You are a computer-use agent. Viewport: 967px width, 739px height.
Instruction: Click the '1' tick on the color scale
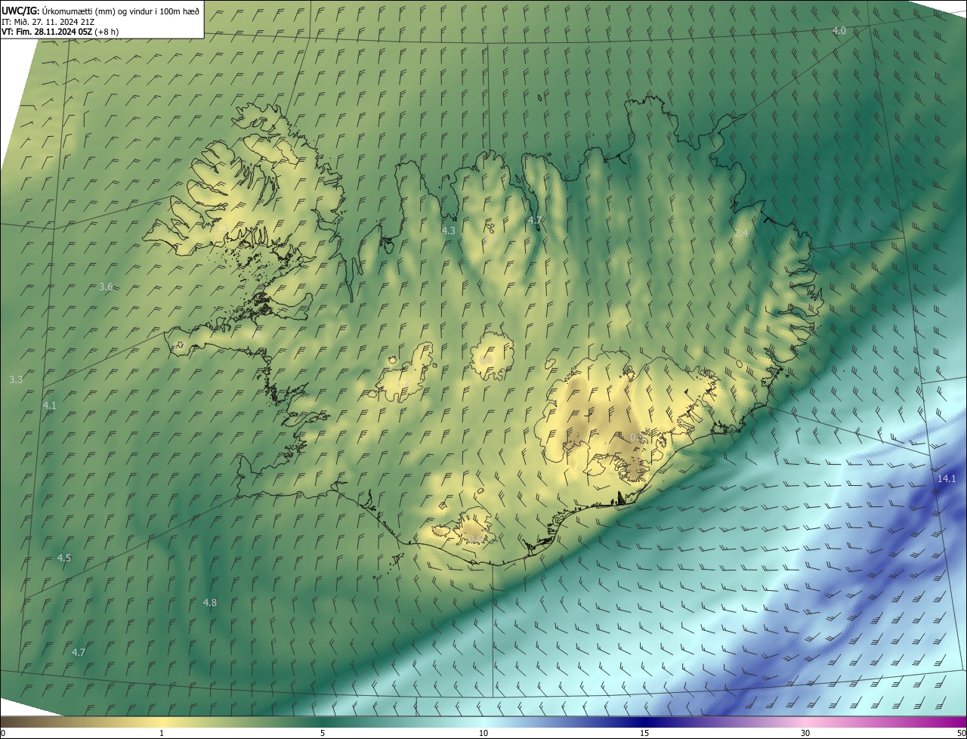(x=162, y=733)
